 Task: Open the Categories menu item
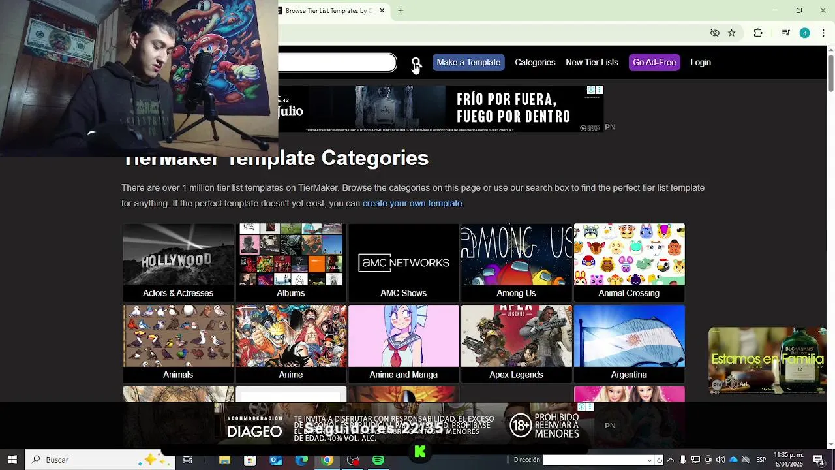tap(535, 63)
